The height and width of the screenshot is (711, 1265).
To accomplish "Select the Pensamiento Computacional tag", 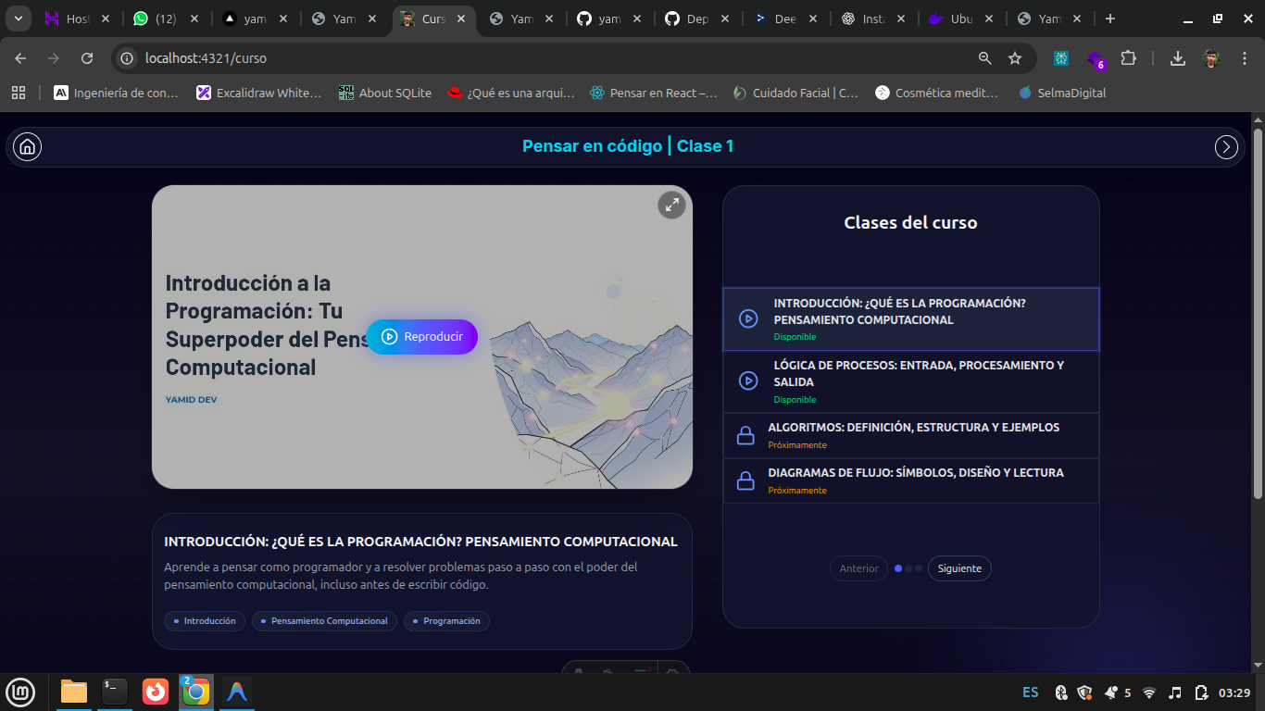I will coord(324,621).
